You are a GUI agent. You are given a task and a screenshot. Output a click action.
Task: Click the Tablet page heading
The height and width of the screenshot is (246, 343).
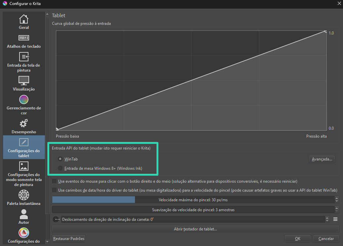click(x=59, y=15)
